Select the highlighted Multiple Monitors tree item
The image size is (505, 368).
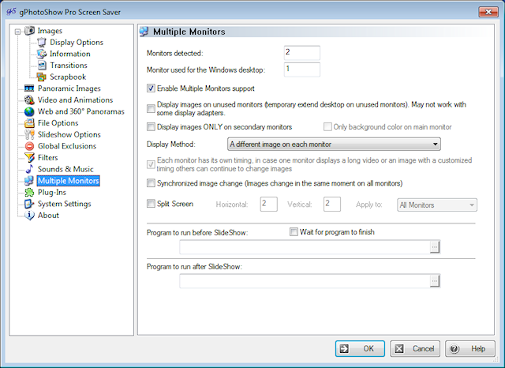pos(69,181)
